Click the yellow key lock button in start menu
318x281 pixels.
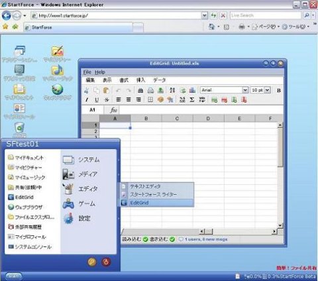point(92,262)
